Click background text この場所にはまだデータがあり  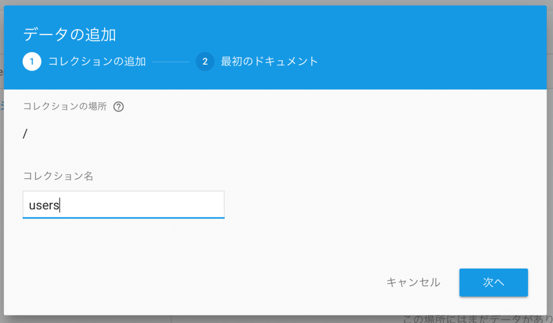click(x=477, y=319)
